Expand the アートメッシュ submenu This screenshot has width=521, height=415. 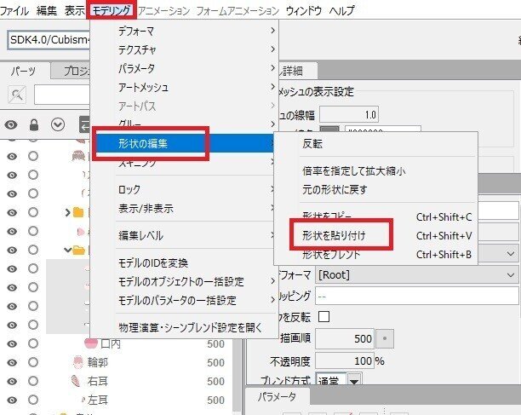[x=185, y=87]
